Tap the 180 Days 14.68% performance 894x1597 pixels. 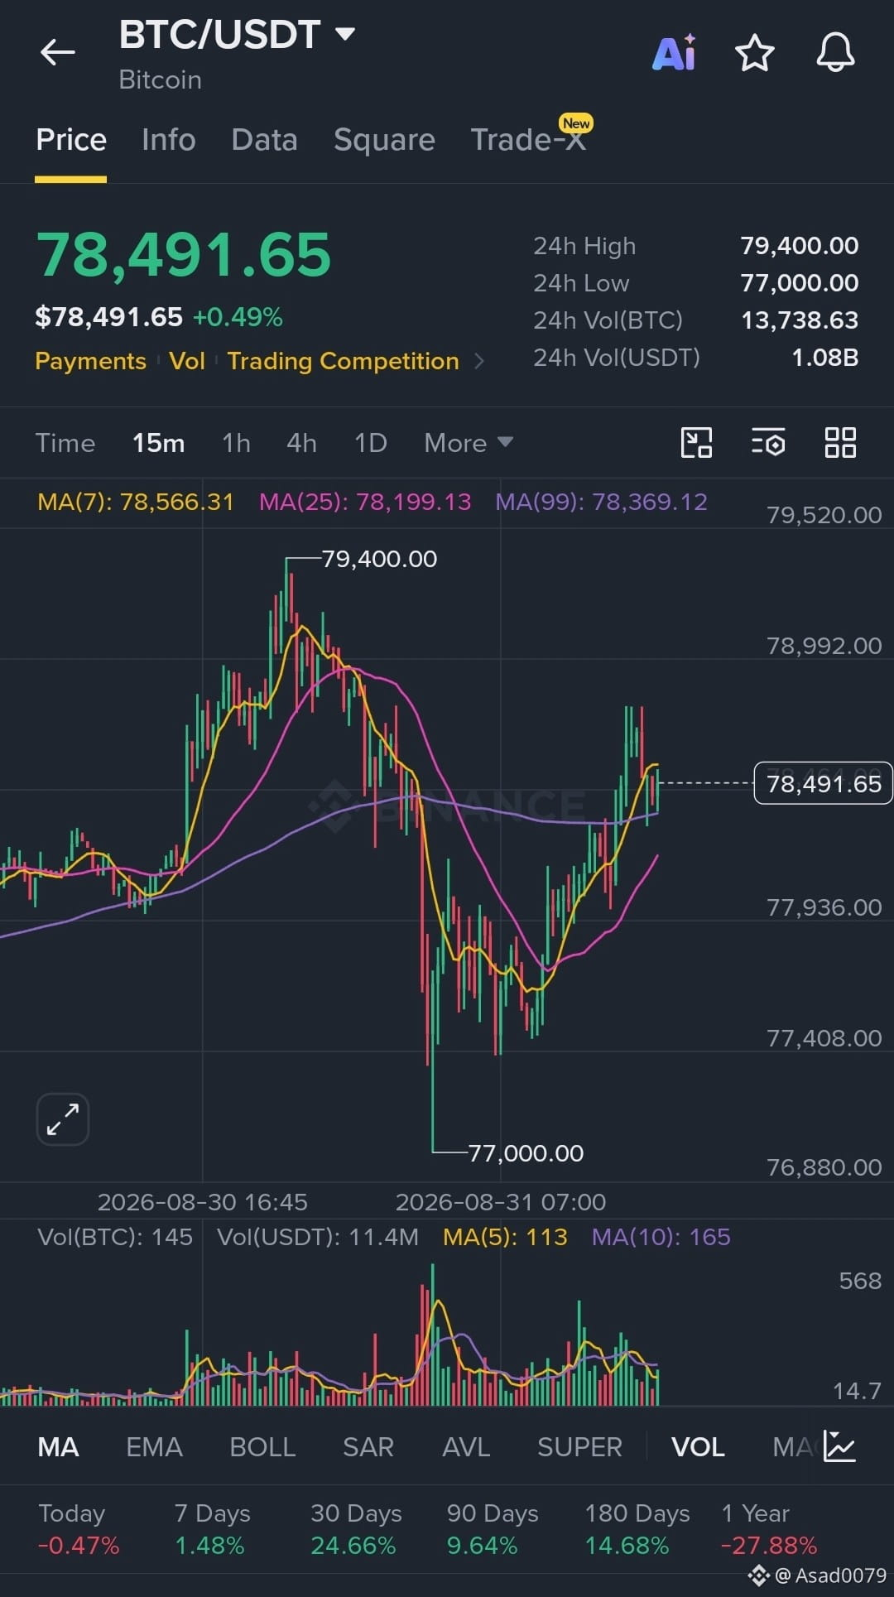[x=637, y=1529]
